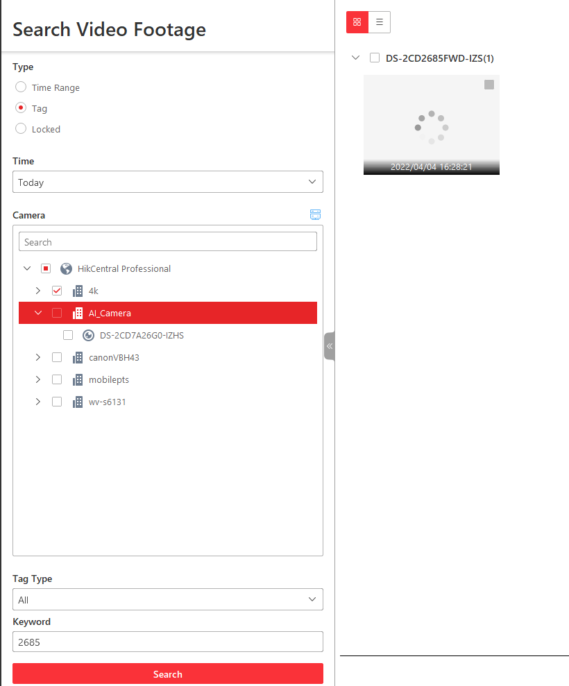Check the DS-2CD7A26G0-IZHS camera checkbox
This screenshot has height=686, width=569.
[68, 336]
